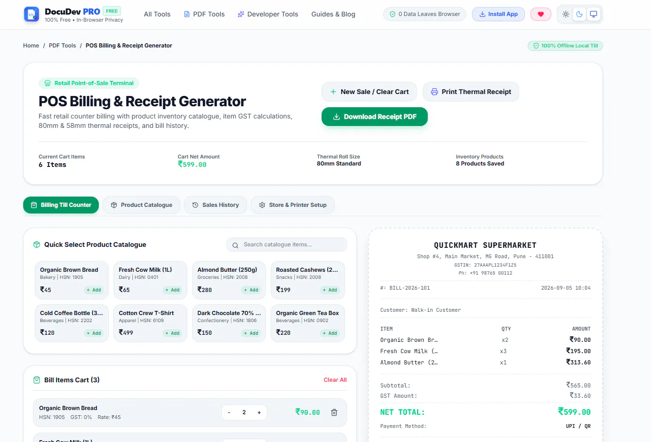
Task: Click the 6 Items cart count
Action: coord(52,165)
